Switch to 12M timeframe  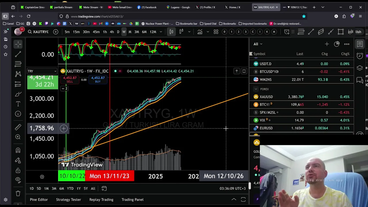pyautogui.click(x=153, y=32)
